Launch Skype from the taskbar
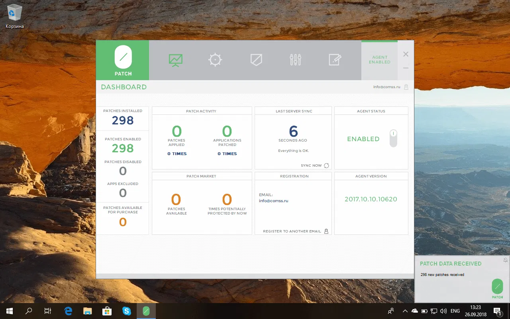The image size is (510, 319). [x=127, y=311]
